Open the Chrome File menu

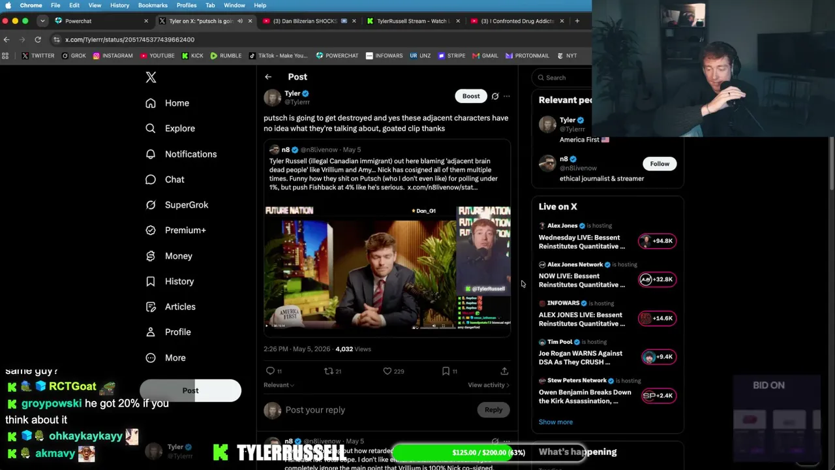[55, 5]
